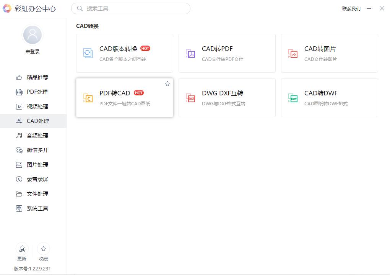
Task: Click the CAD版本转换 card icon
Action: (88, 53)
